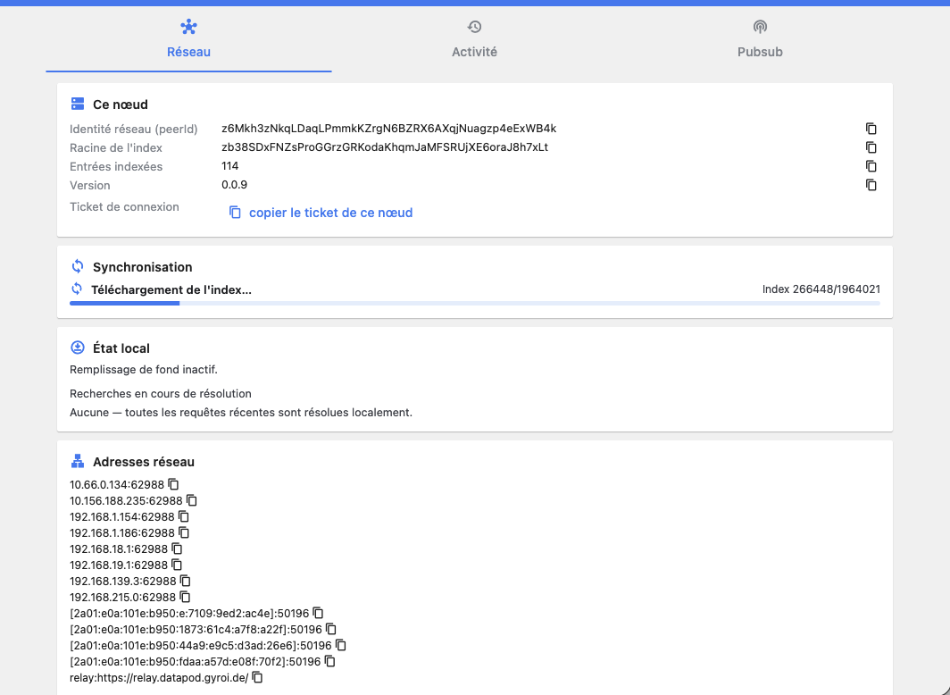Click the État local download icon
950x695 pixels.
78,347
